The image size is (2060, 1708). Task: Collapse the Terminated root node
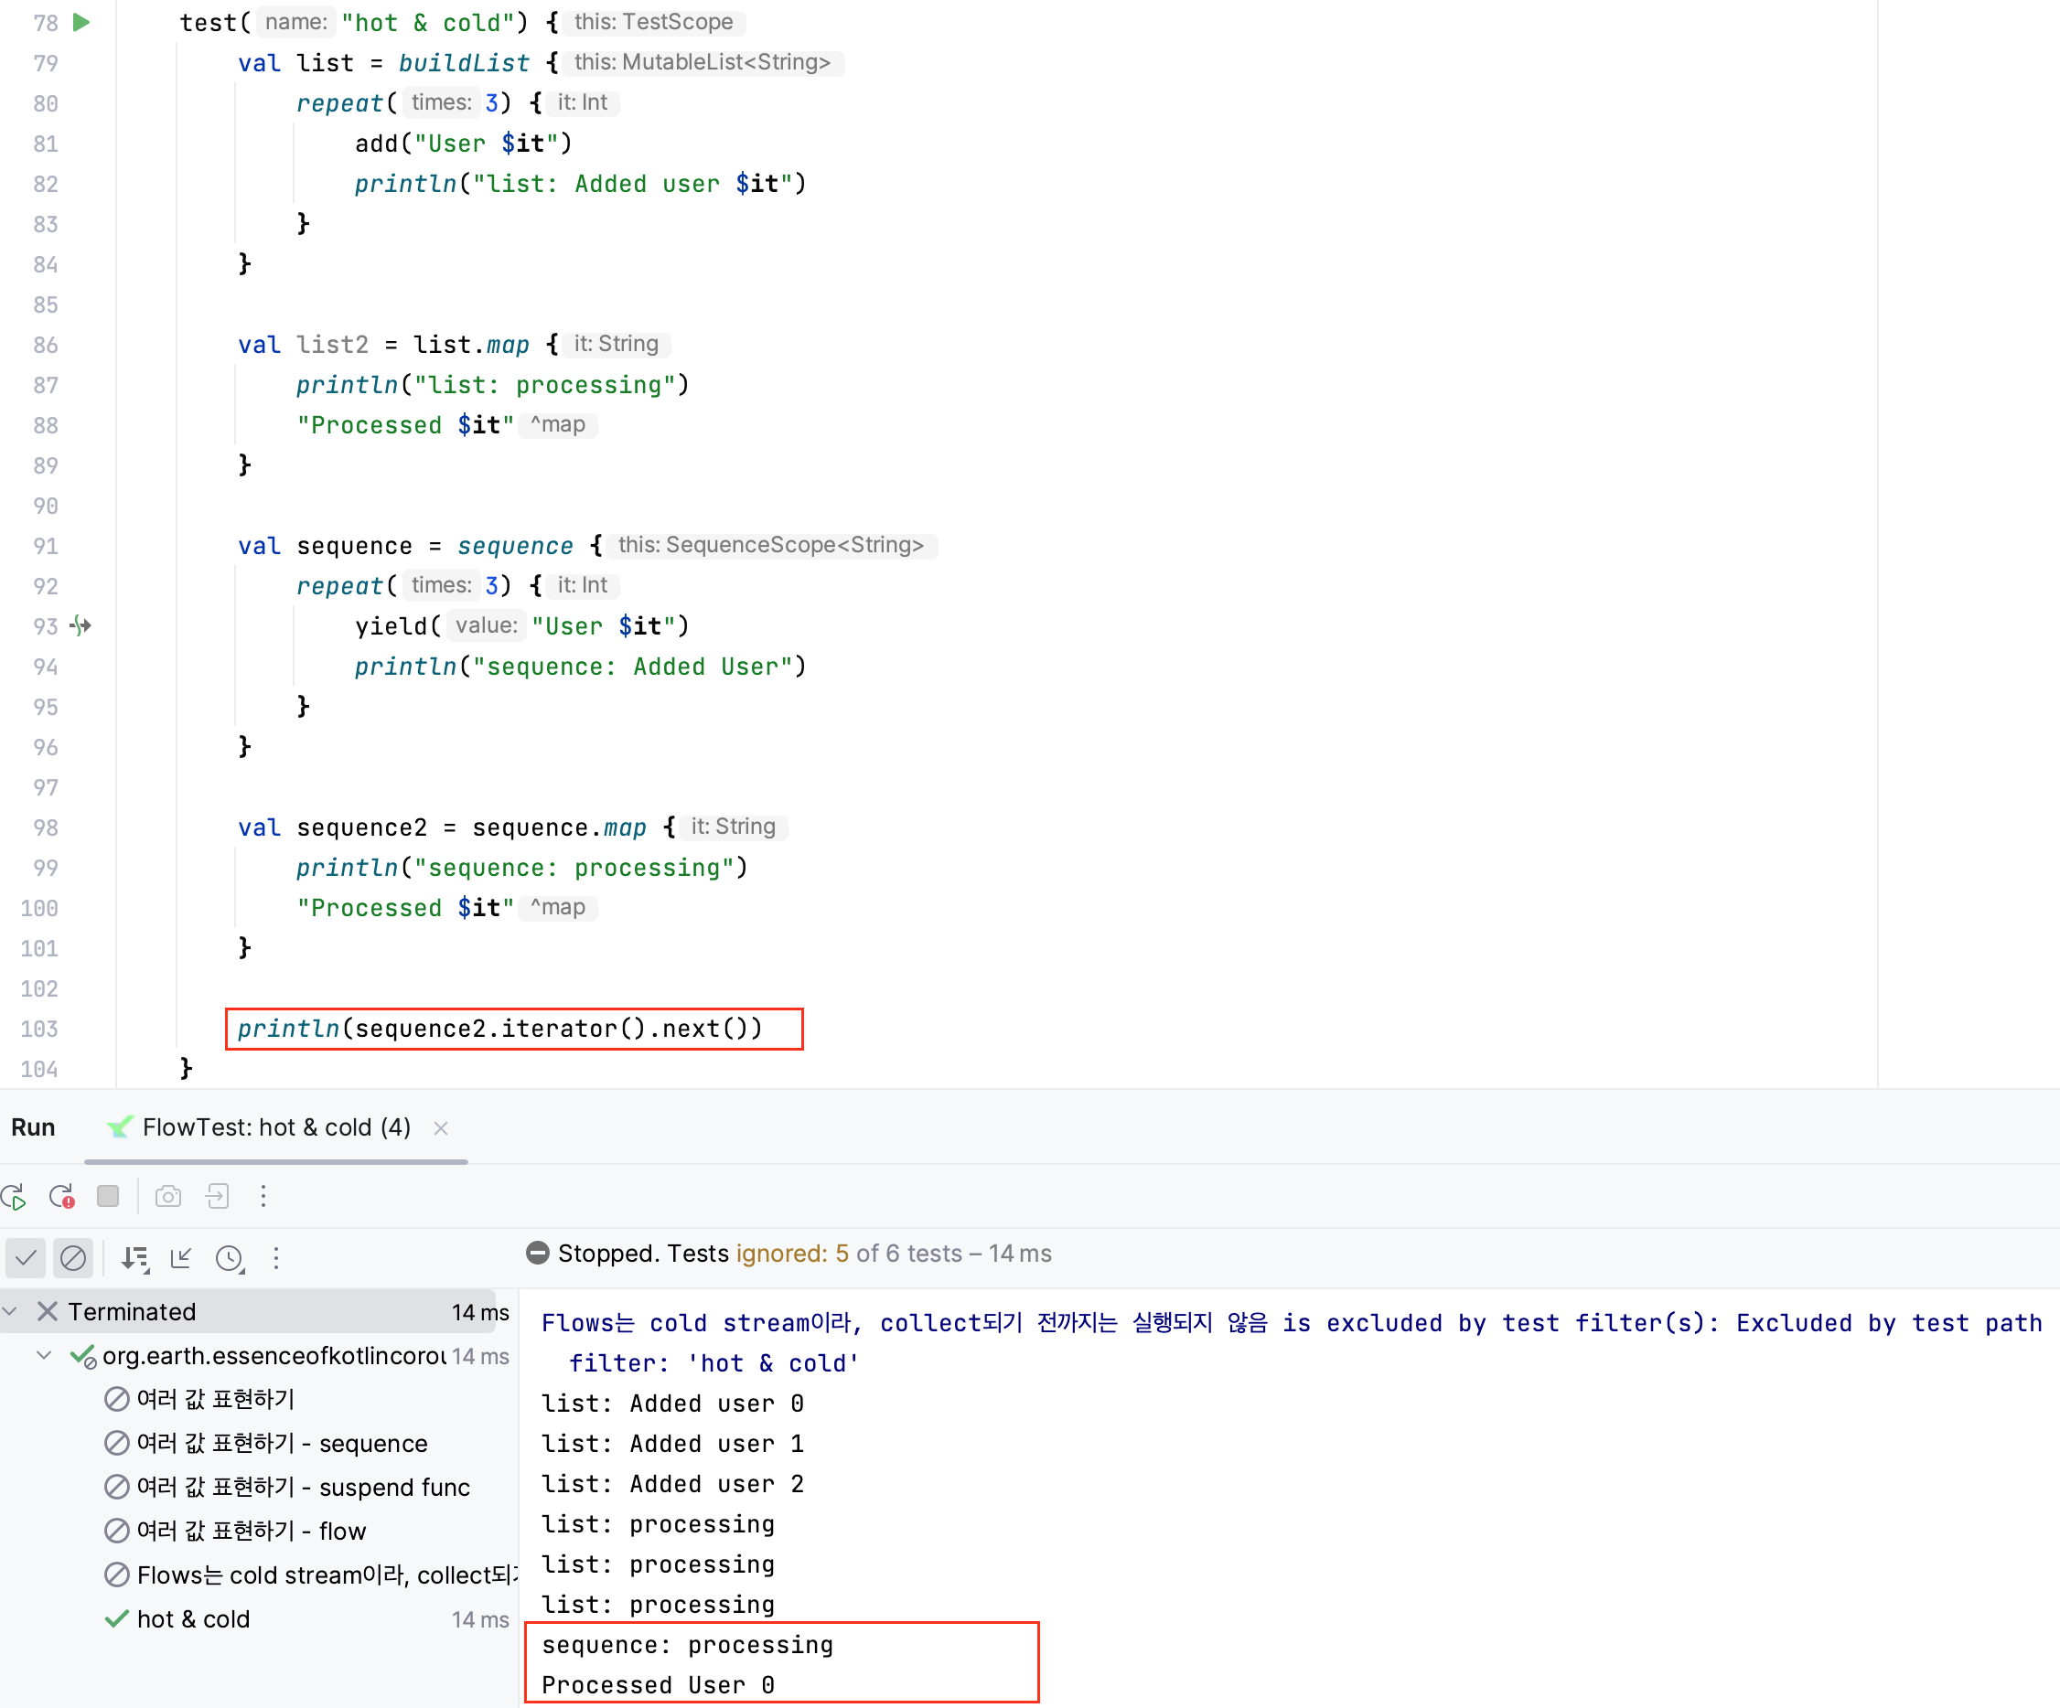pos(11,1311)
